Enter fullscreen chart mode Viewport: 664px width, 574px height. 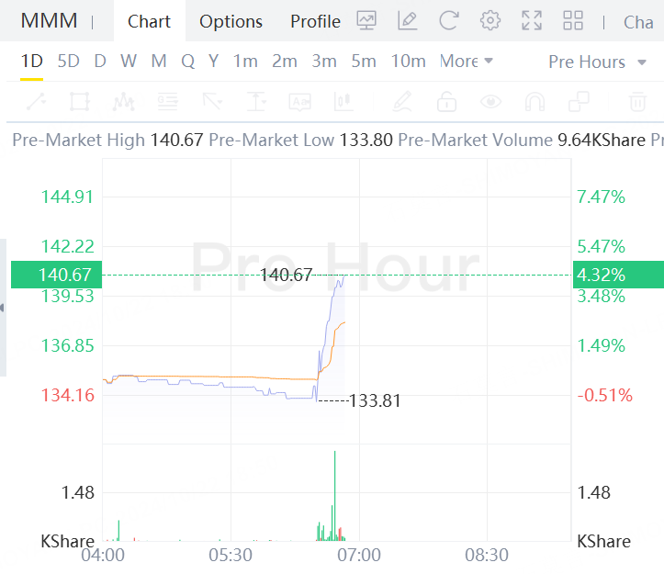(x=532, y=20)
